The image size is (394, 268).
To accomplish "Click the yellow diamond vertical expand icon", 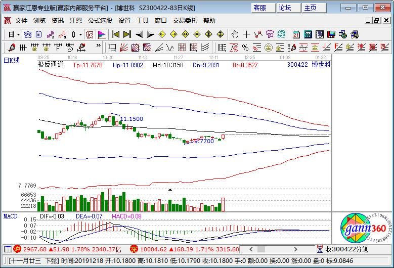I will pyautogui.click(x=220, y=34).
